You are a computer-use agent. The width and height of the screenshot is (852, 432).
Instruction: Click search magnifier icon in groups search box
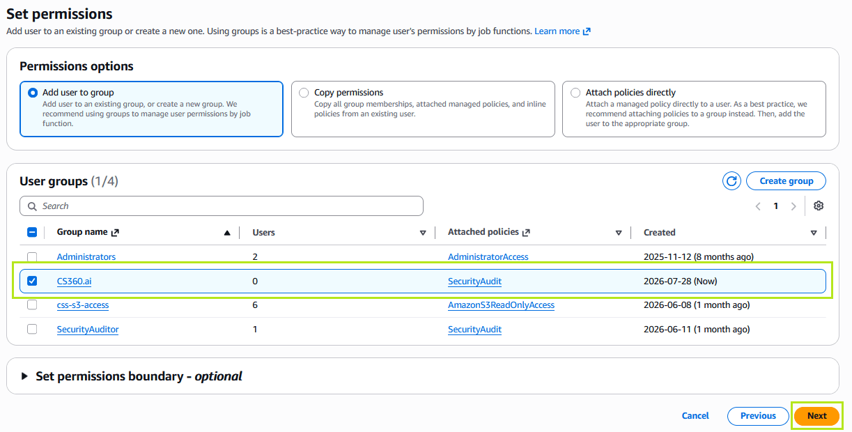click(32, 206)
